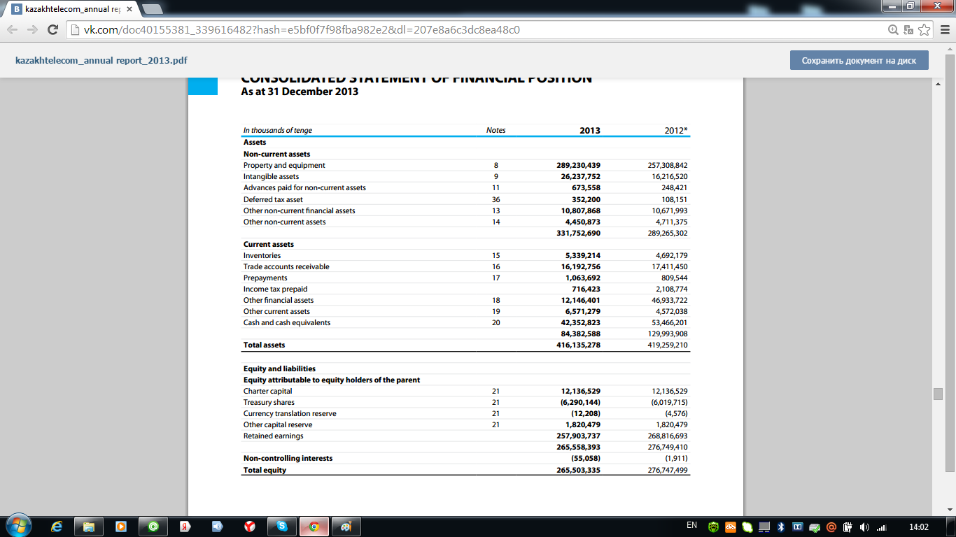Click the orange @ mail tray icon
Image resolution: width=956 pixels, height=537 pixels.
point(831,527)
